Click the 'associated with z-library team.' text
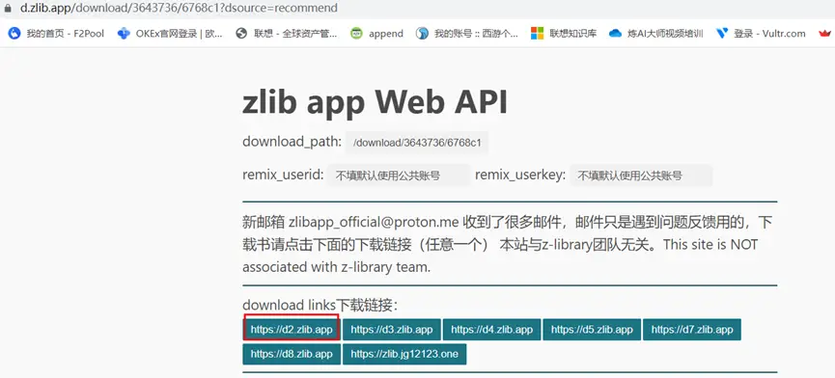The image size is (835, 378). click(336, 267)
